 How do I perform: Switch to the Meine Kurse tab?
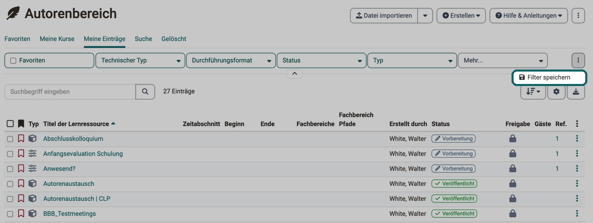pos(57,39)
